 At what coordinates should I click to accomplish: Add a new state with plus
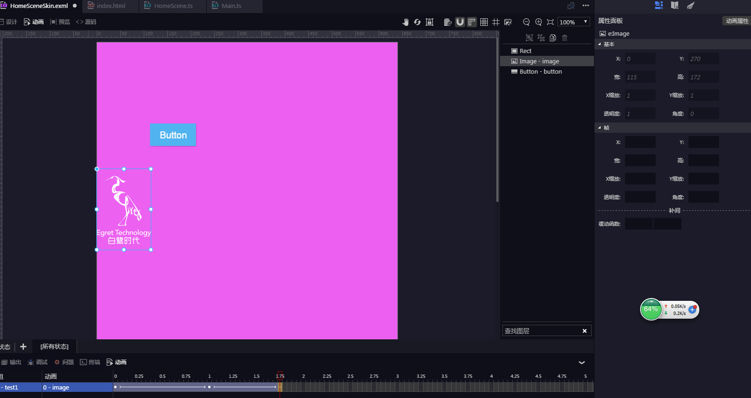[23, 346]
